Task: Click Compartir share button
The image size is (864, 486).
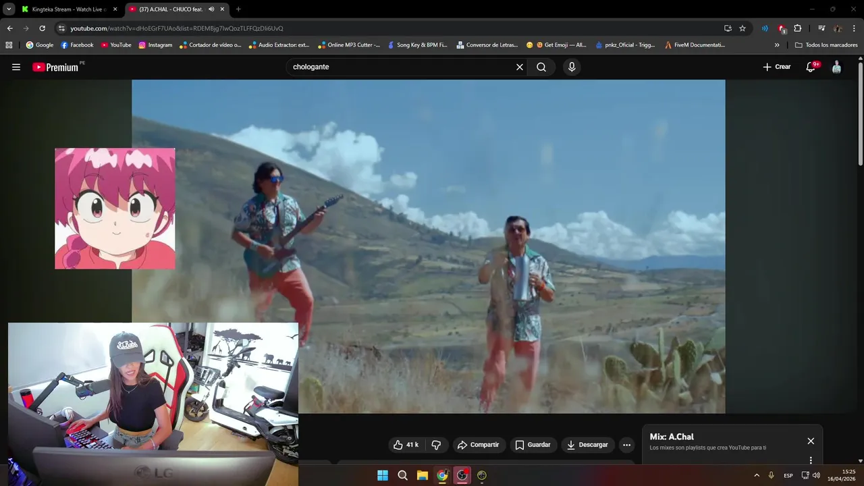Action: (478, 445)
